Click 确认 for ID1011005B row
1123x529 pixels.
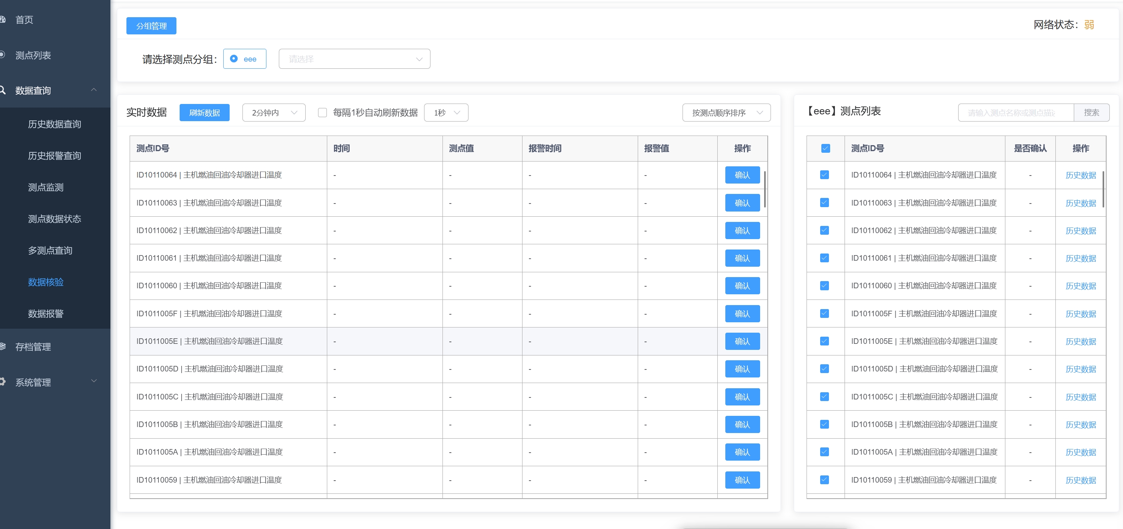(743, 424)
